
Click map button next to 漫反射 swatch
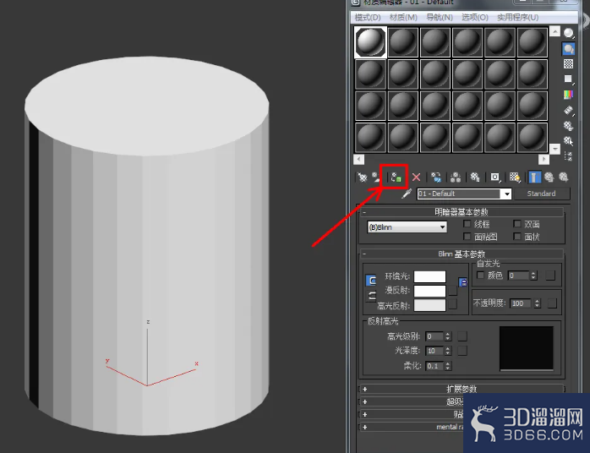click(x=453, y=291)
